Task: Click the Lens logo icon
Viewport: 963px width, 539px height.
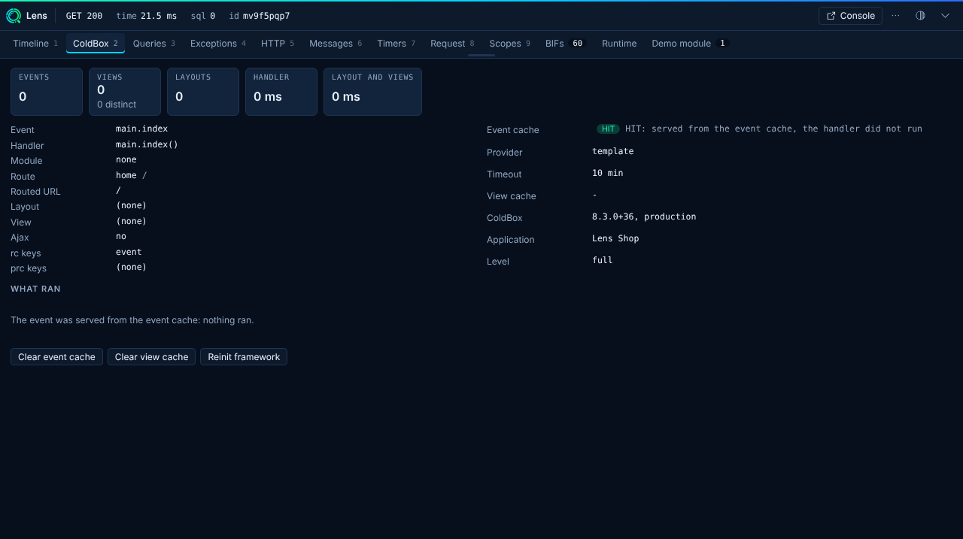Action: pyautogui.click(x=14, y=16)
